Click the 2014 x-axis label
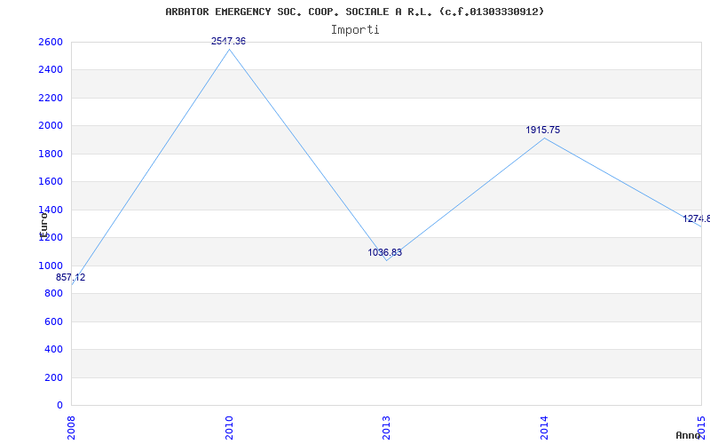 (x=544, y=428)
